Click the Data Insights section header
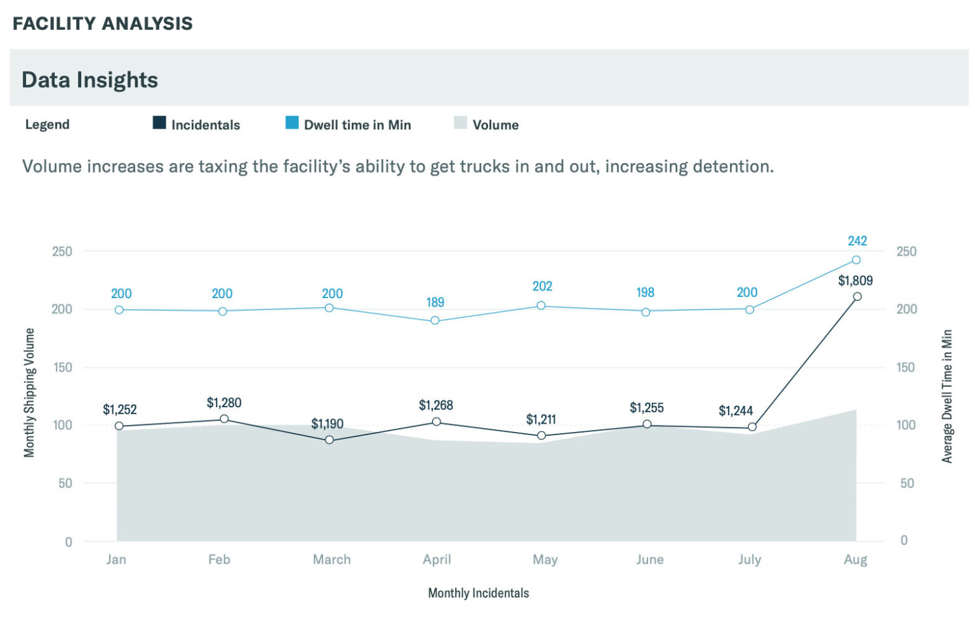 [x=90, y=80]
